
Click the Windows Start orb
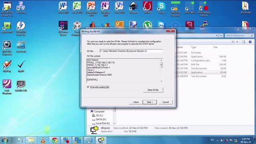[x=5, y=140]
